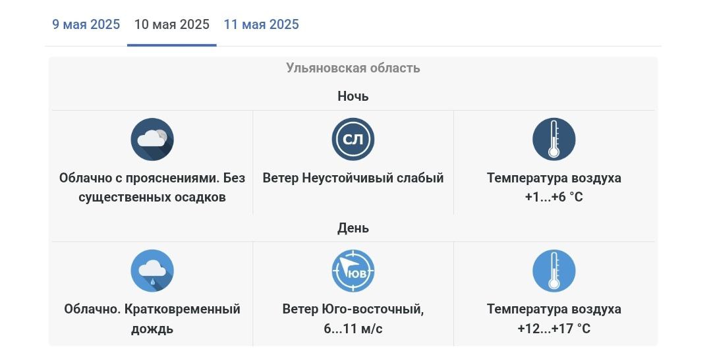Click the Ульяновская область heading
This screenshot has height=353, width=711.
point(353,68)
